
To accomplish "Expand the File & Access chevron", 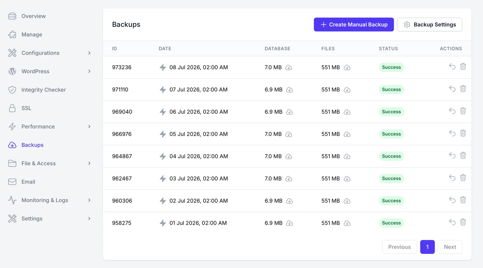I will [89, 163].
